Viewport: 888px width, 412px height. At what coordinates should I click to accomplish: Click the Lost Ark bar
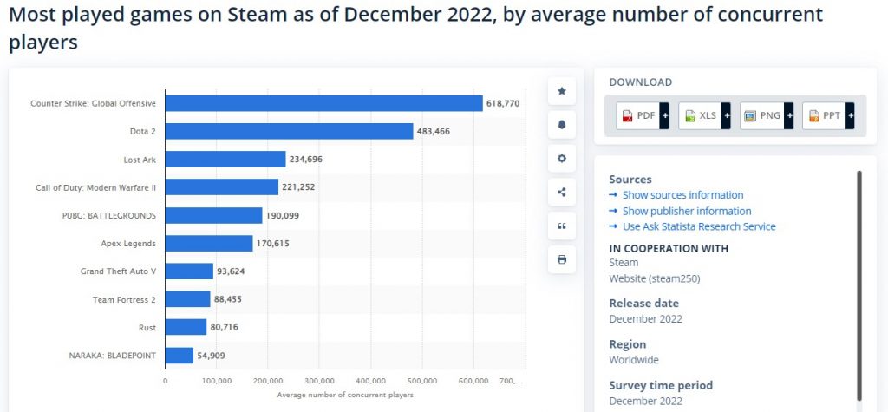(x=225, y=160)
